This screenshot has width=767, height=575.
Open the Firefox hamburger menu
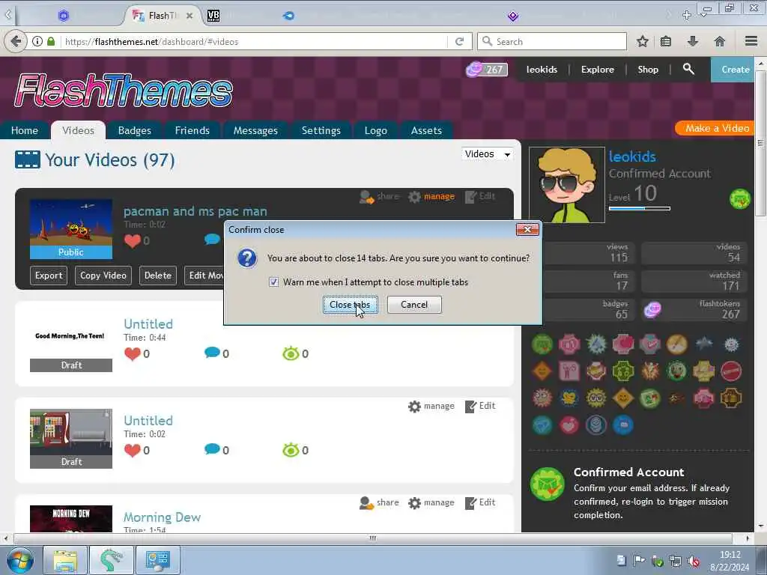coord(751,41)
